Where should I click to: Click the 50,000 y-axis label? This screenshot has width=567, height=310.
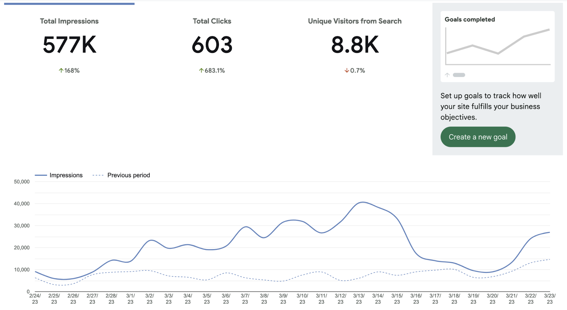22,182
